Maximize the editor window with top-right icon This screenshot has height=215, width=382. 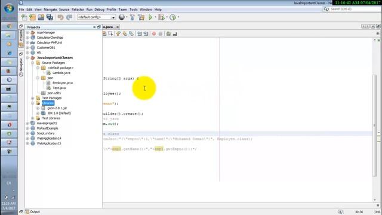378,26
